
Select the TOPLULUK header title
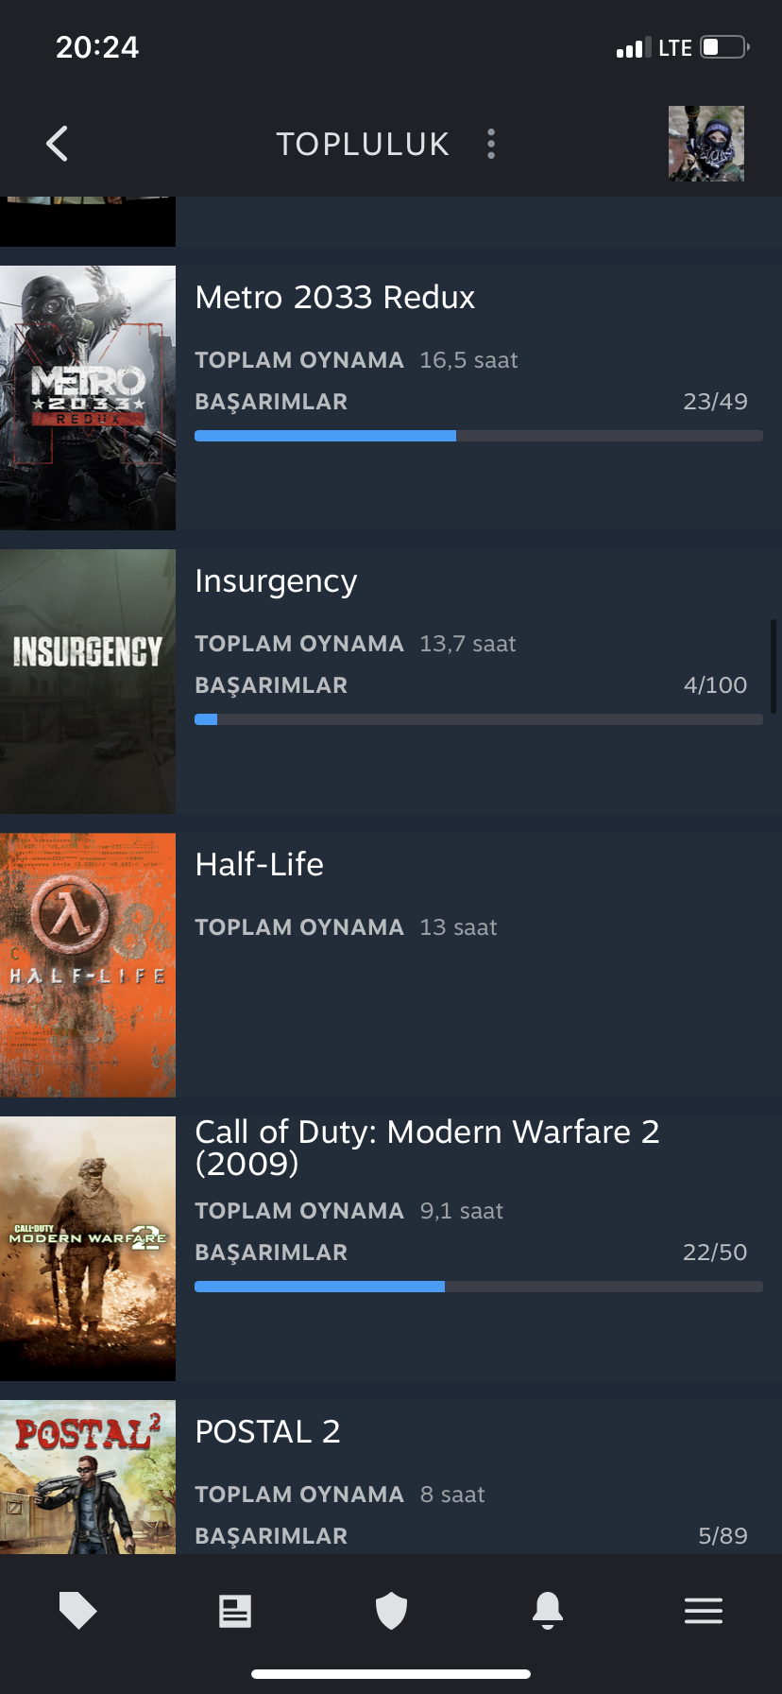click(363, 144)
